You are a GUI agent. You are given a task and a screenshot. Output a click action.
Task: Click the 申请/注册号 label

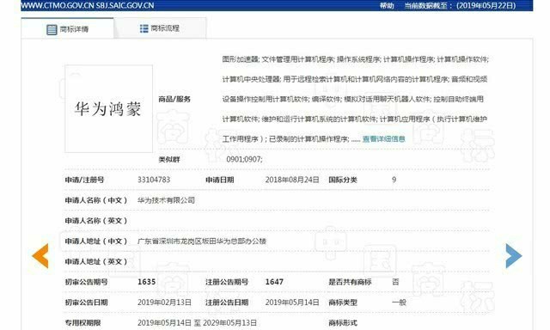coord(84,180)
